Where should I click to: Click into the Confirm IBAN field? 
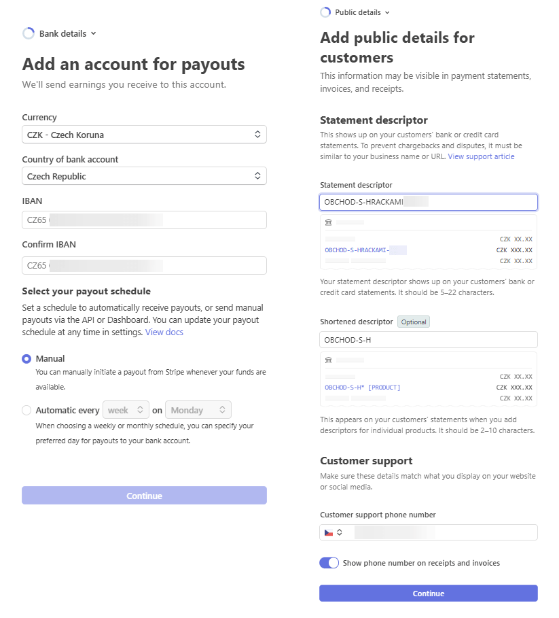144,265
